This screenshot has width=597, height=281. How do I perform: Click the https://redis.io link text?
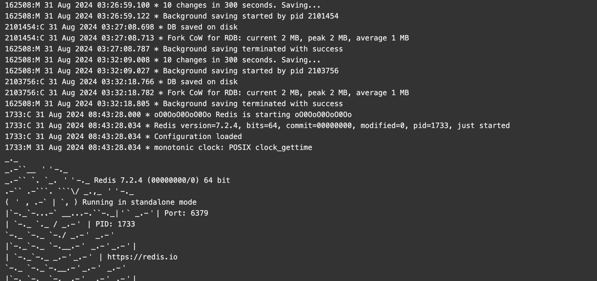click(142, 257)
